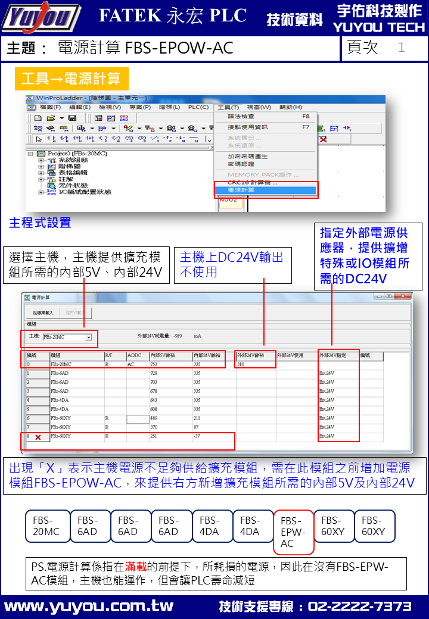
Task: Select Project0 [FBs-20MC] root item
Action: [x=77, y=154]
